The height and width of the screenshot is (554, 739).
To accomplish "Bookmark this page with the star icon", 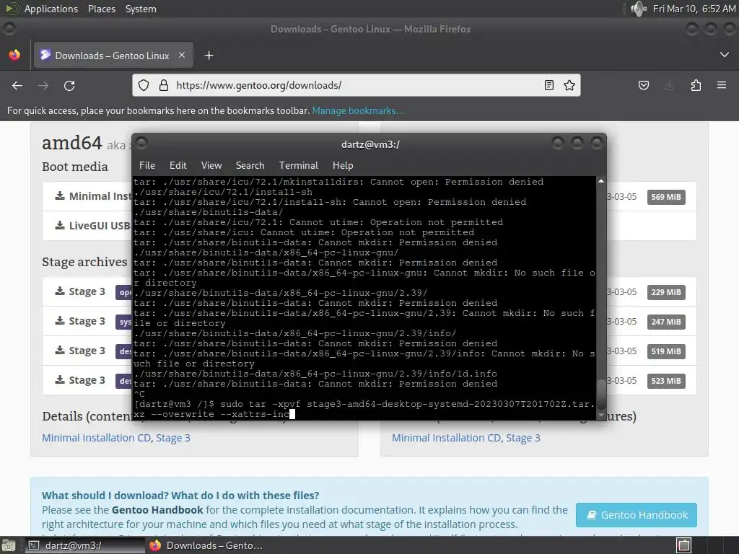I will (569, 85).
